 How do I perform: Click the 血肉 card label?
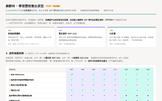click(x=60, y=31)
